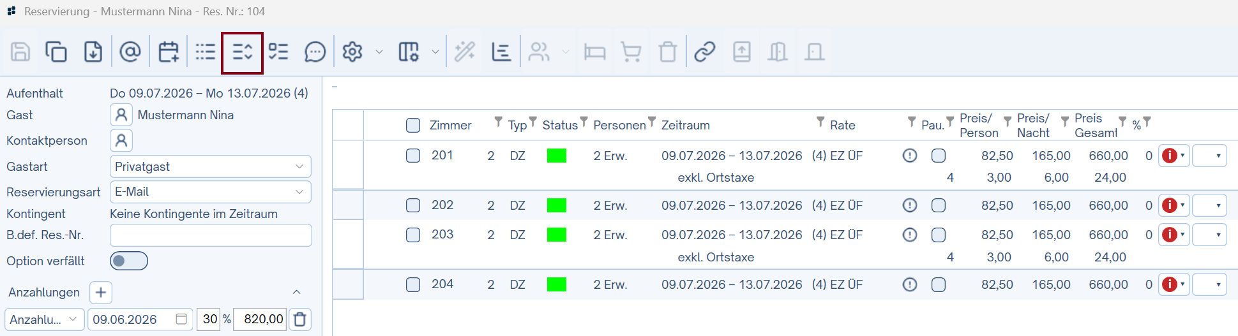This screenshot has width=1238, height=336.
Task: Delete the Anzahlung entry with trash icon
Action: (300, 319)
